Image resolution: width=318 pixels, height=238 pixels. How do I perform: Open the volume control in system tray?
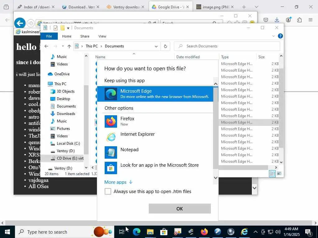[278, 232]
